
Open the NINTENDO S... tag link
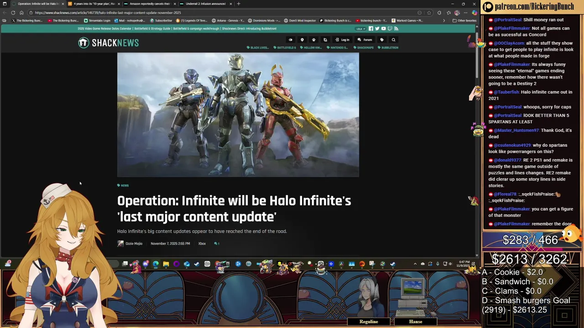(x=338, y=47)
